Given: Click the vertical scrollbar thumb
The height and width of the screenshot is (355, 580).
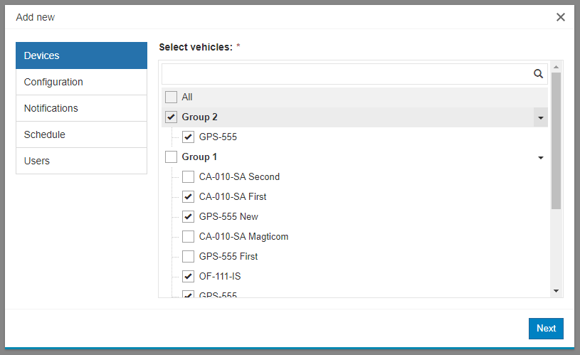Looking at the screenshot, I should 556,141.
